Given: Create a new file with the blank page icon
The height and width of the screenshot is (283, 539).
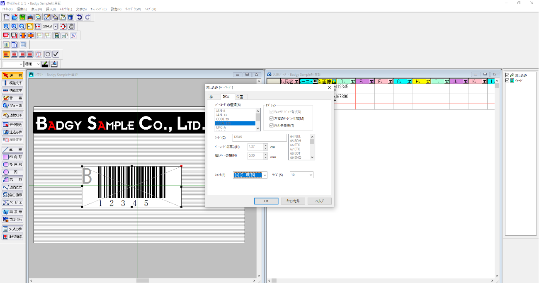Looking at the screenshot, I should click(6, 17).
